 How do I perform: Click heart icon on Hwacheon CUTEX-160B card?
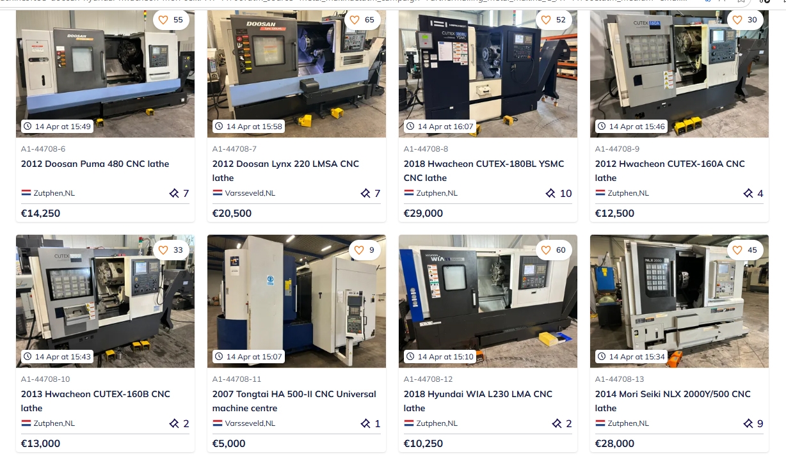point(163,250)
